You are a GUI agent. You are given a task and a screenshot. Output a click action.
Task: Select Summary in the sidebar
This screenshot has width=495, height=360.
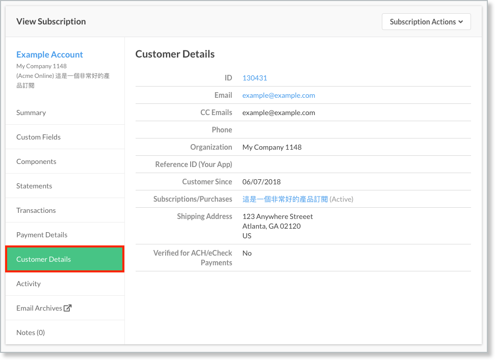(31, 113)
